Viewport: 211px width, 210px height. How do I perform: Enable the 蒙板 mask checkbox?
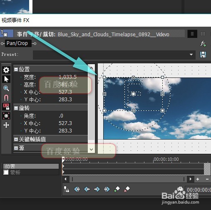coord(6,172)
